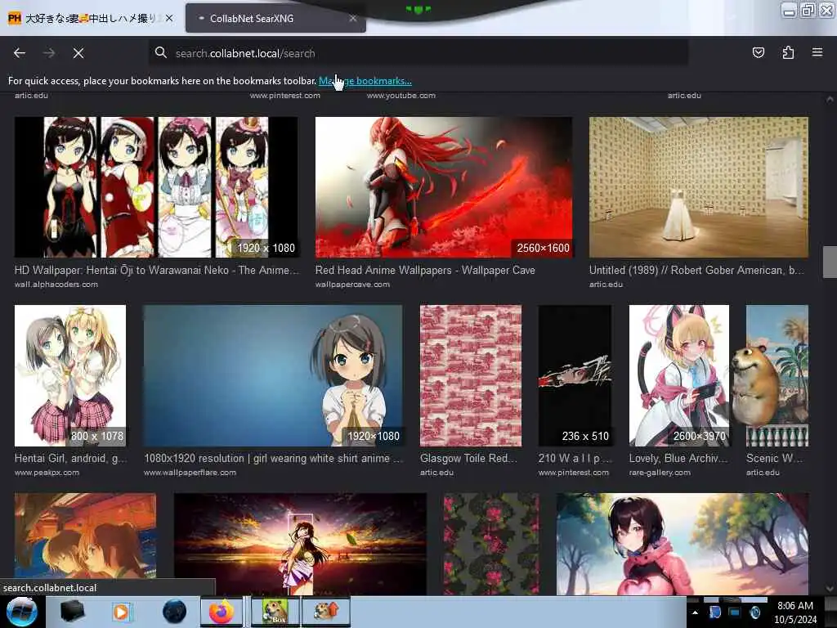Image resolution: width=837 pixels, height=628 pixels.
Task: Open the two characters close-up thumbnail bottom left
Action: click(x=85, y=536)
